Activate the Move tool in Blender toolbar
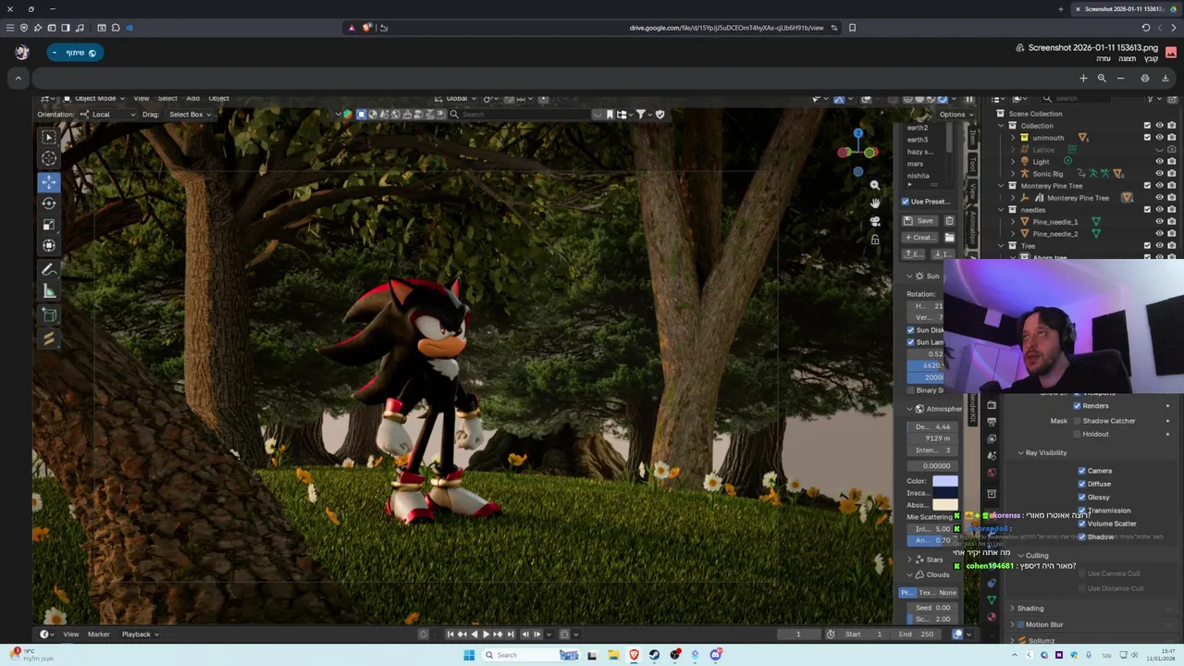Viewport: 1184px width, 666px height. pos(49,181)
